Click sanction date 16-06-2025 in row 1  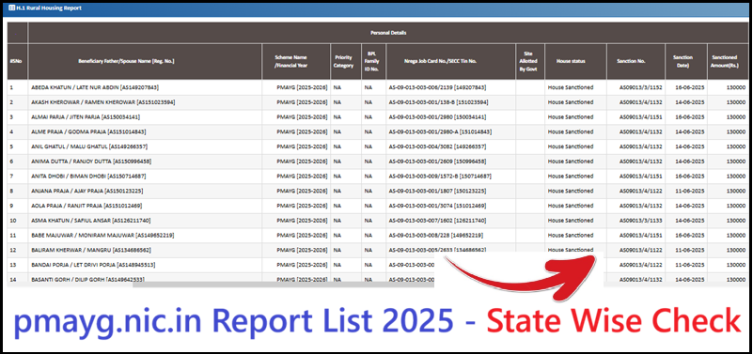point(690,87)
